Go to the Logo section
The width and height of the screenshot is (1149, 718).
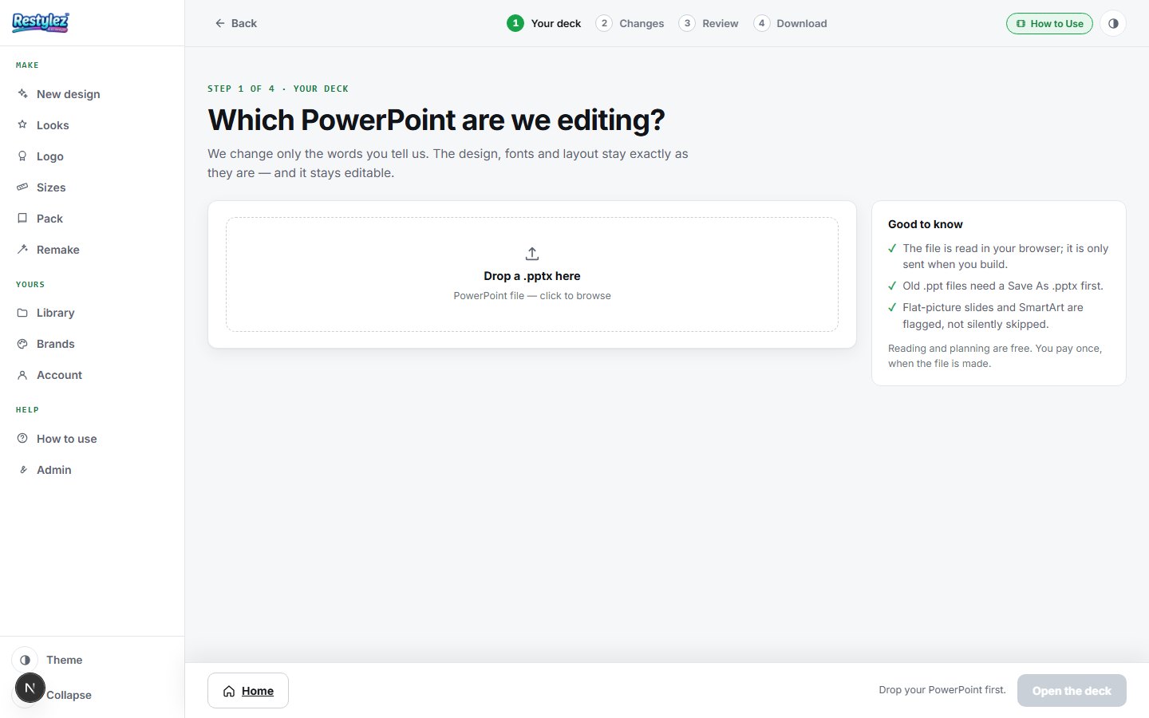pos(92,156)
